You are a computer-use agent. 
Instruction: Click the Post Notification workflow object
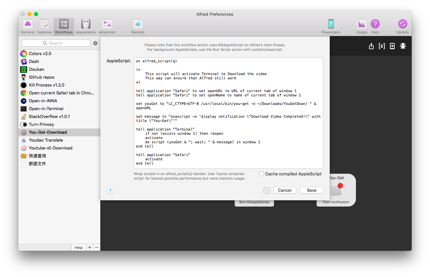[x=336, y=190]
